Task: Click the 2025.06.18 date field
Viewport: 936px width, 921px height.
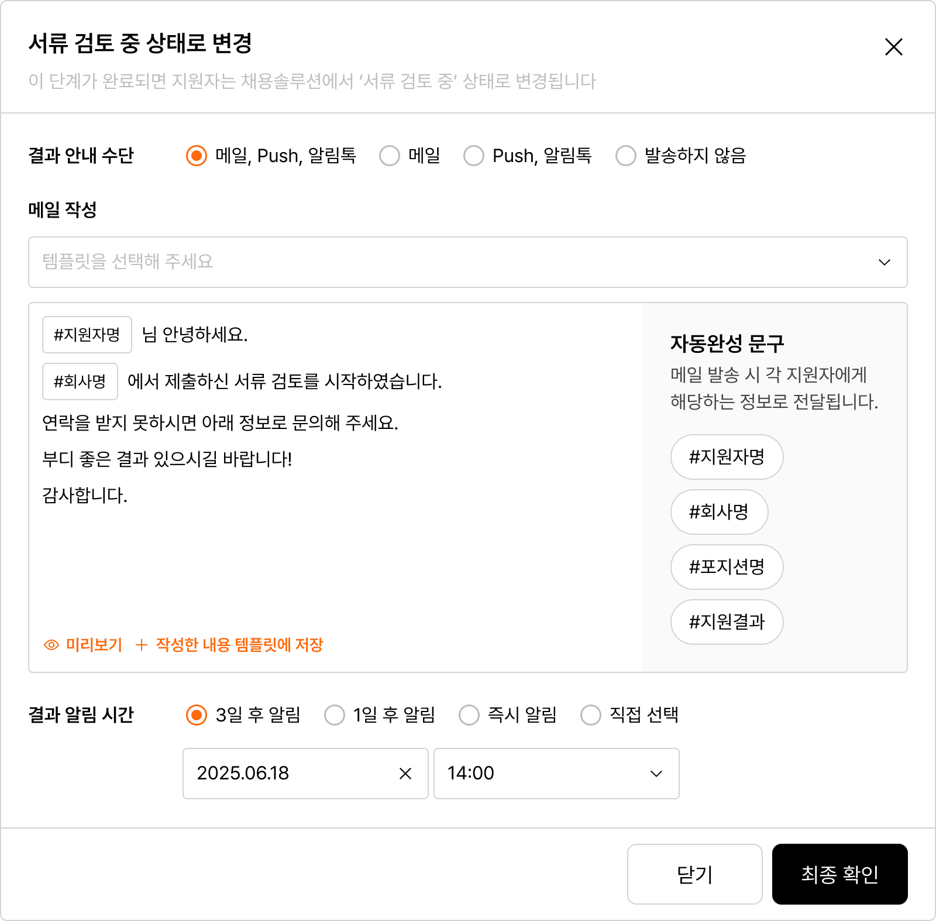Action: pos(305,774)
